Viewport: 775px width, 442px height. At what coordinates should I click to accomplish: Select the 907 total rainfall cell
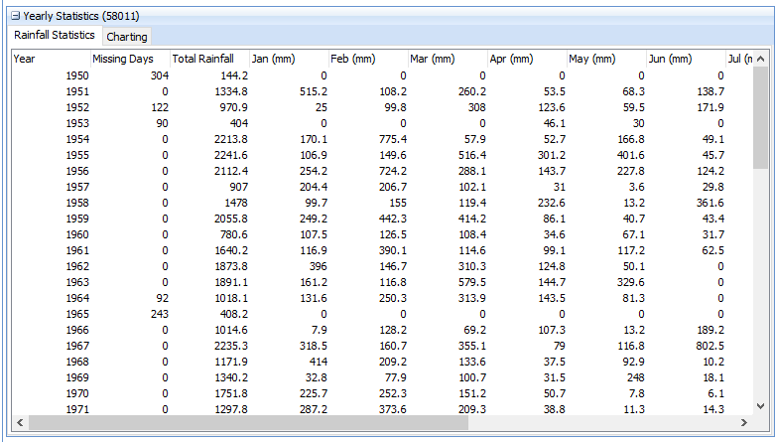[239, 187]
